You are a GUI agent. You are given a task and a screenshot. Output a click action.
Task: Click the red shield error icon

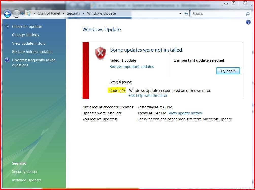click(x=100, y=53)
